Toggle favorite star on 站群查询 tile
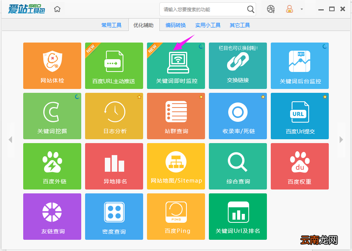The image size is (352, 251). [x=201, y=97]
